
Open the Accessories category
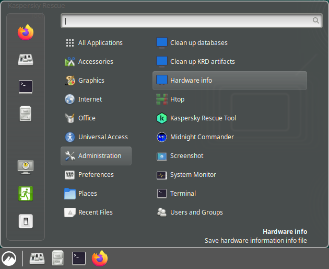tap(96, 62)
